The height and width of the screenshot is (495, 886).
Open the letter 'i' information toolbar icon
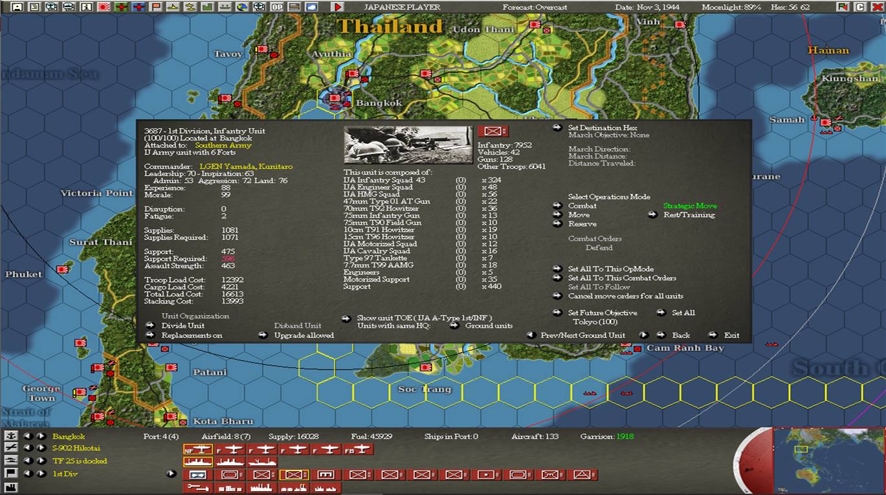(86, 7)
